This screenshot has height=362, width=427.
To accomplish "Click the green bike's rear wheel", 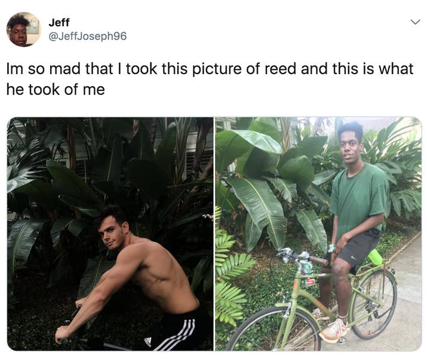I will click(374, 303).
